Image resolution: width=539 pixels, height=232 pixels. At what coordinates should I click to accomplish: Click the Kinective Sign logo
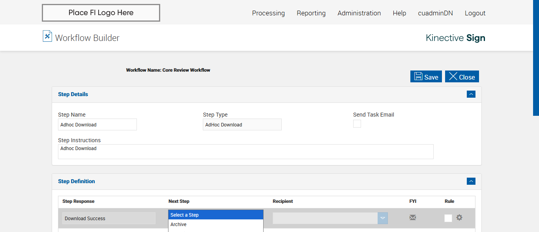tap(455, 38)
